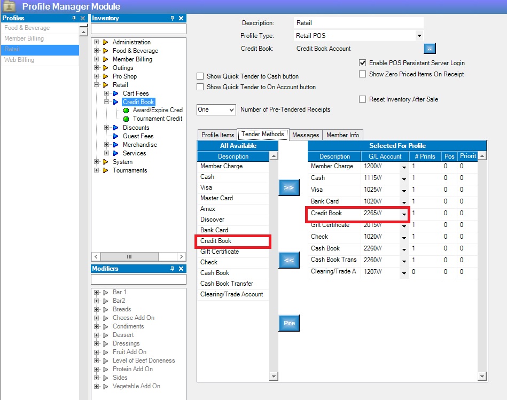Pin the Profiles panel
Viewport: 507px width, 400px height.
[x=74, y=18]
